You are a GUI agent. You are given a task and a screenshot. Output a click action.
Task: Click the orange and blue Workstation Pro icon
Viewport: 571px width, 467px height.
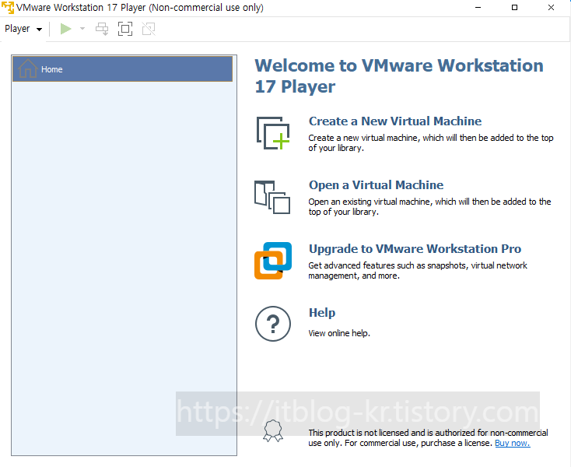pyautogui.click(x=273, y=261)
